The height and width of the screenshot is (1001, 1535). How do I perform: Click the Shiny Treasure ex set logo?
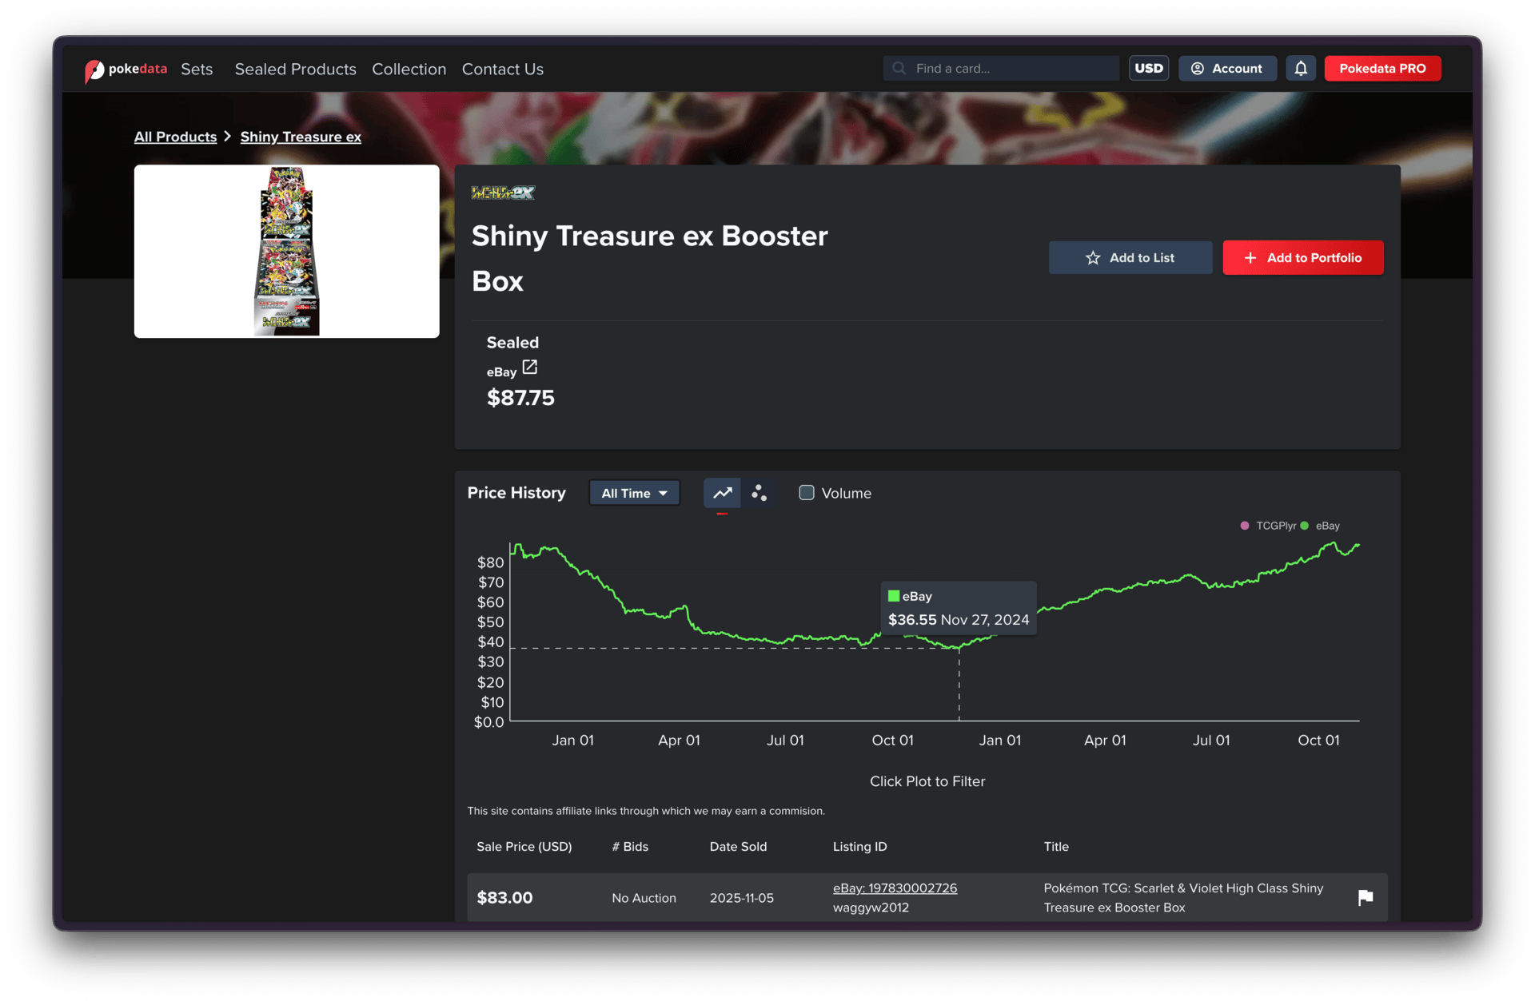click(503, 193)
